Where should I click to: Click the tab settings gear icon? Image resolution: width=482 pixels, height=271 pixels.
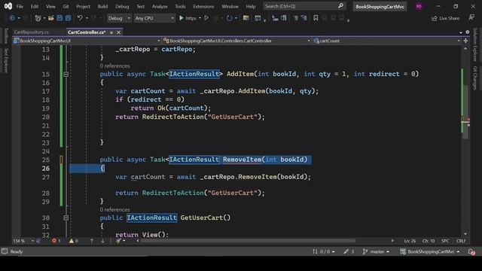pyautogui.click(x=468, y=32)
